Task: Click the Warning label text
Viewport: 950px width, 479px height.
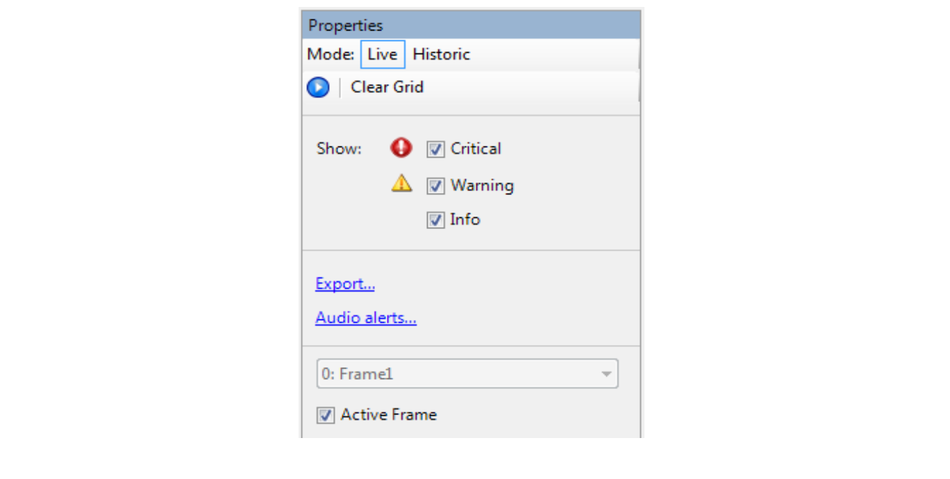Action: click(x=482, y=185)
